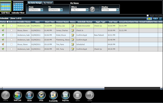This screenshot has height=103, width=163.
Task: Open notes for Davis, Lisa
Action: (x=73, y=26)
